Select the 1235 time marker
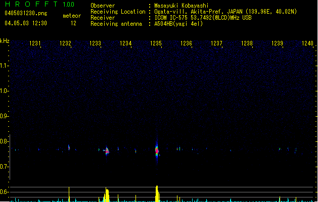318x202 pixels. pos(156,44)
